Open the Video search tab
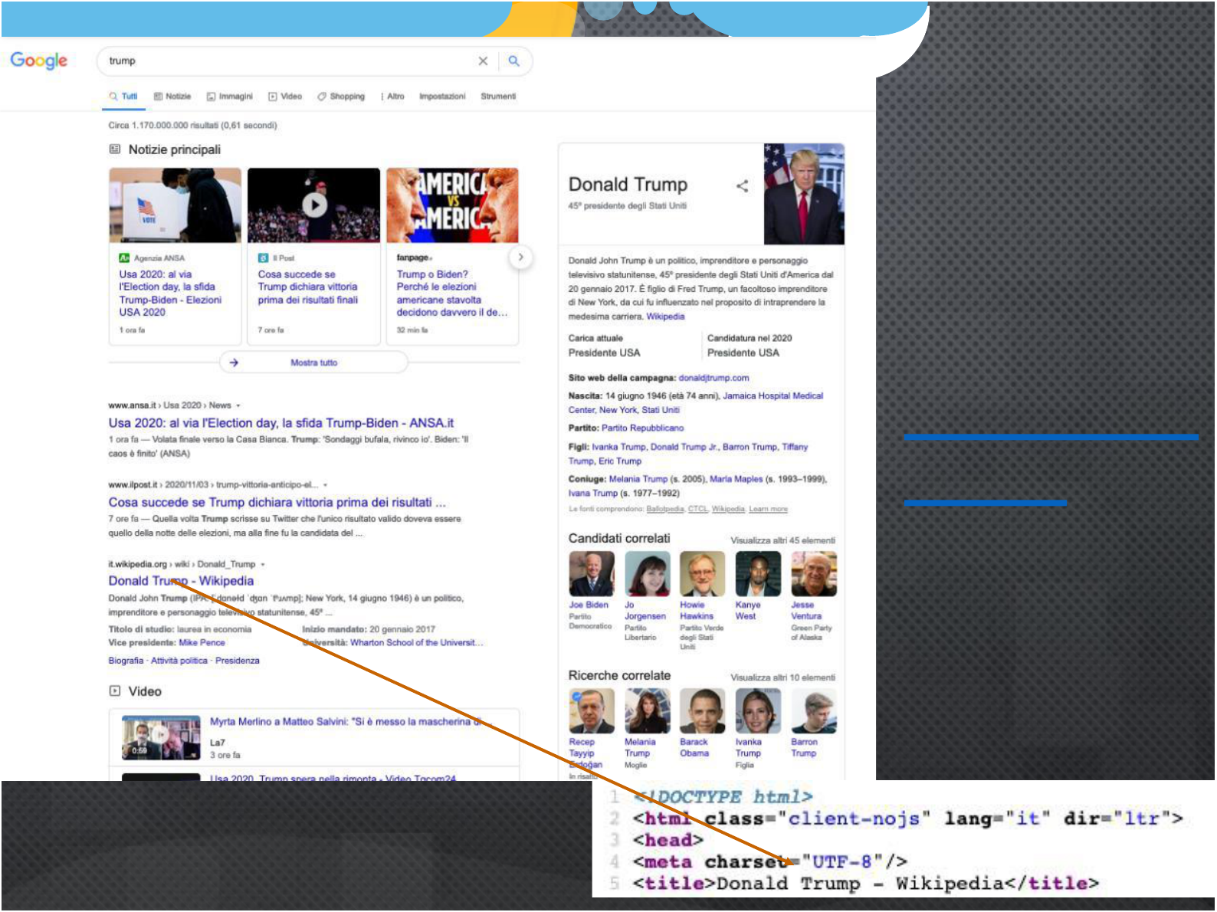 click(x=285, y=97)
